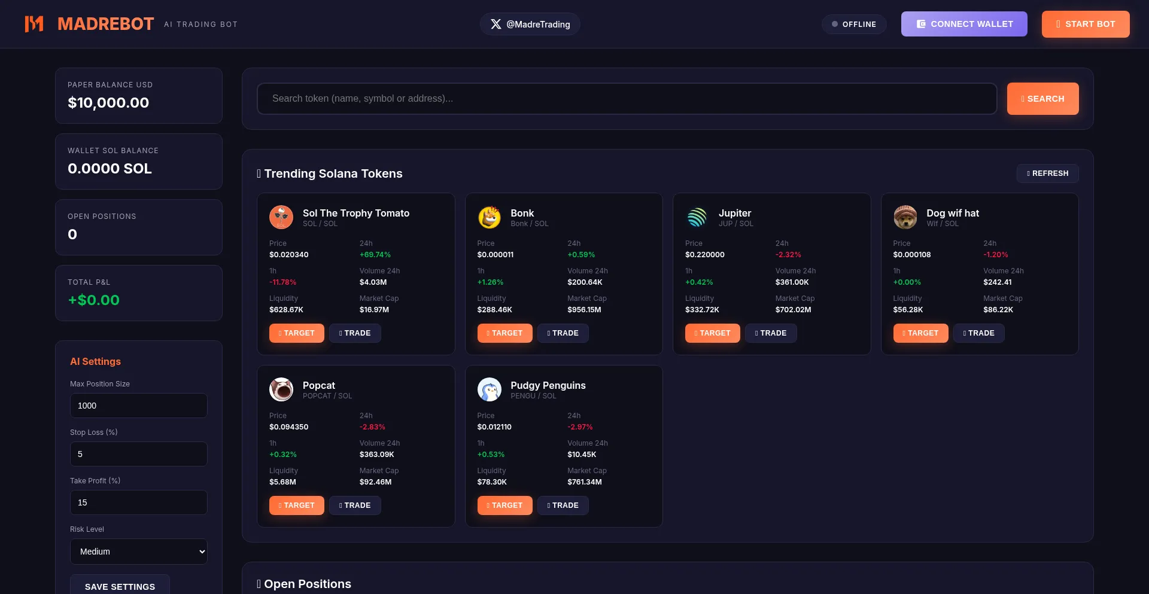The height and width of the screenshot is (594, 1149).
Task: Click the Pudgy Penguins token icon
Action: pos(489,389)
